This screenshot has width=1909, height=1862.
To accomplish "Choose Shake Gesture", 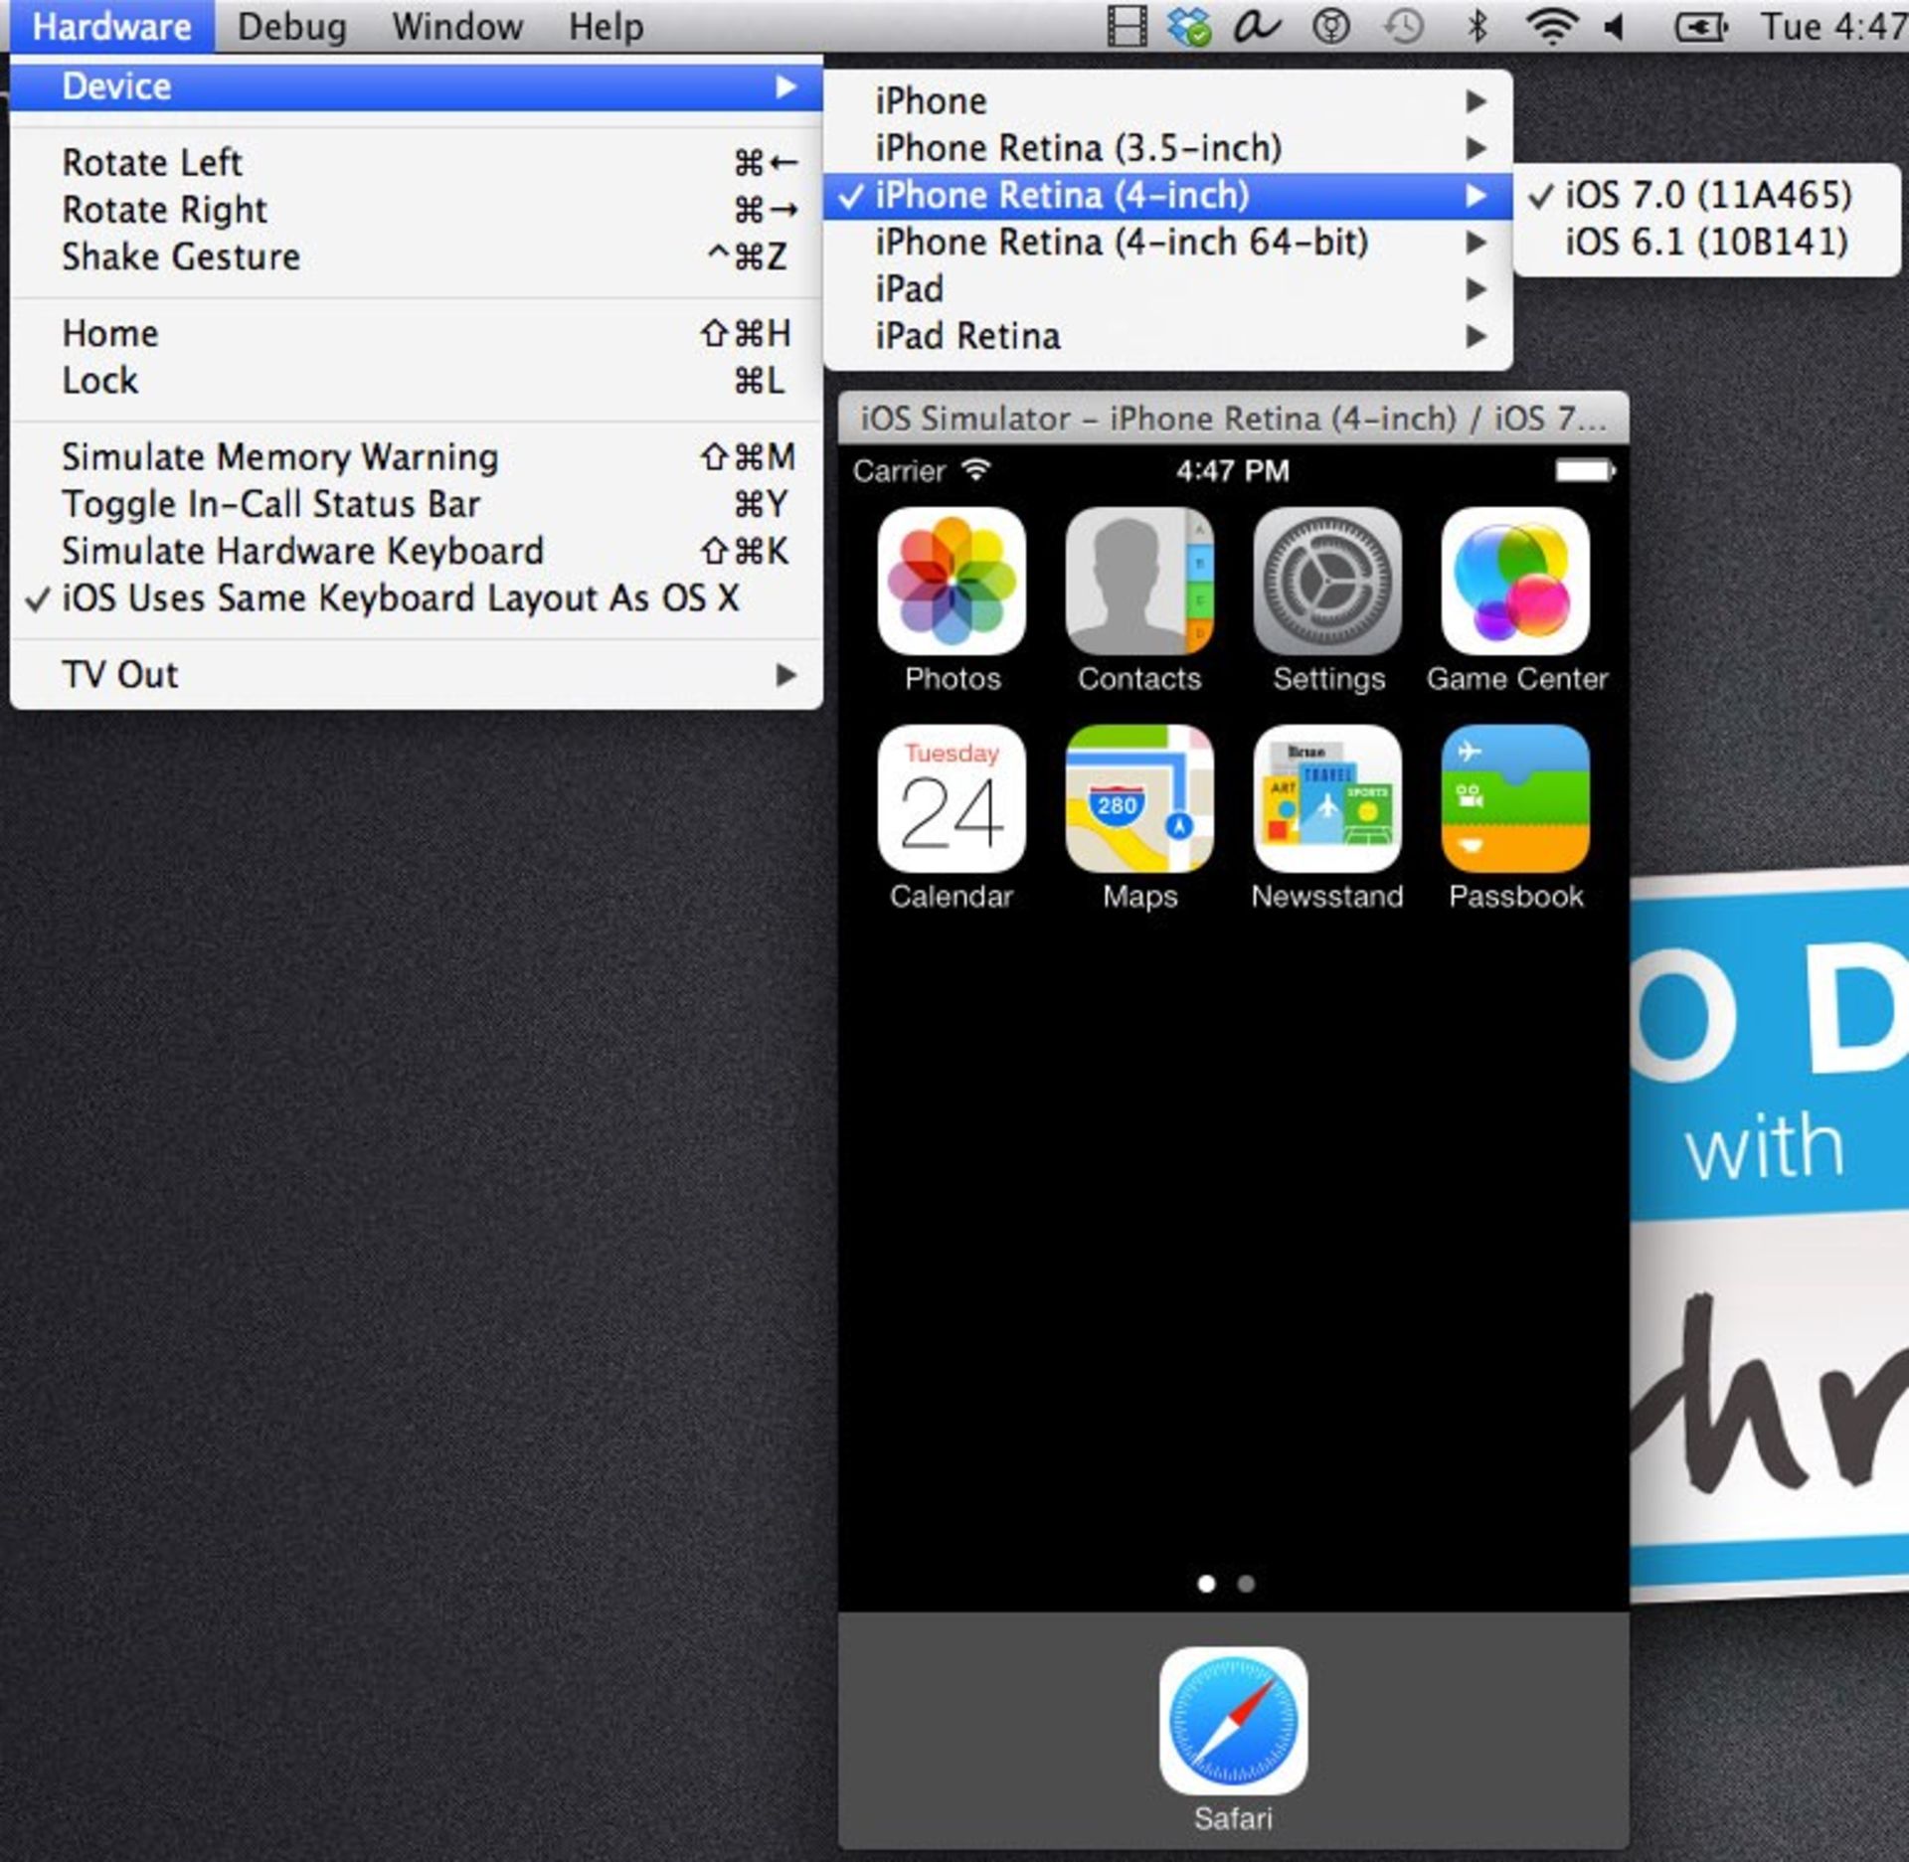I will [x=416, y=256].
